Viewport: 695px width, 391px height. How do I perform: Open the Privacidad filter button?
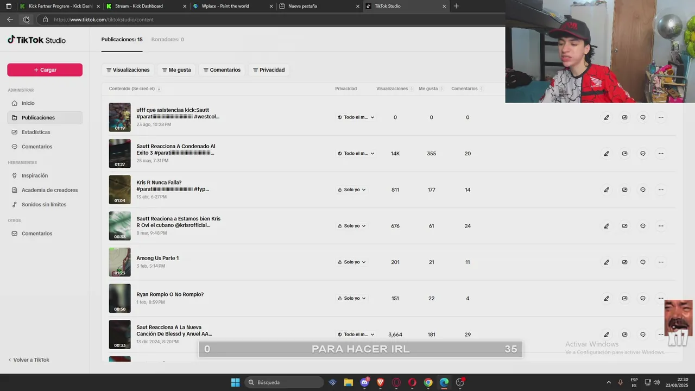[x=269, y=70]
